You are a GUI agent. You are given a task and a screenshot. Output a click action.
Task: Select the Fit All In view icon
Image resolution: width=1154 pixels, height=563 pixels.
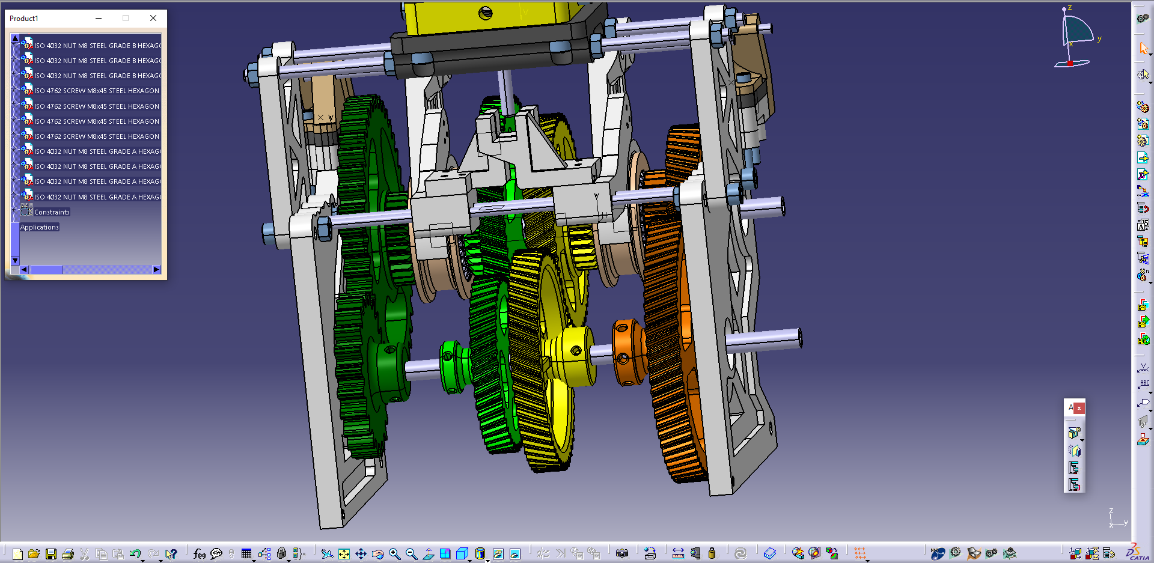click(x=344, y=554)
